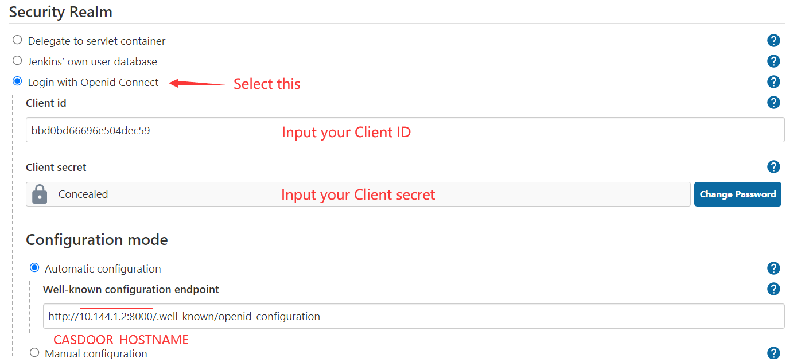Select Jenkins' own user database
The image size is (809, 362).
click(x=17, y=60)
